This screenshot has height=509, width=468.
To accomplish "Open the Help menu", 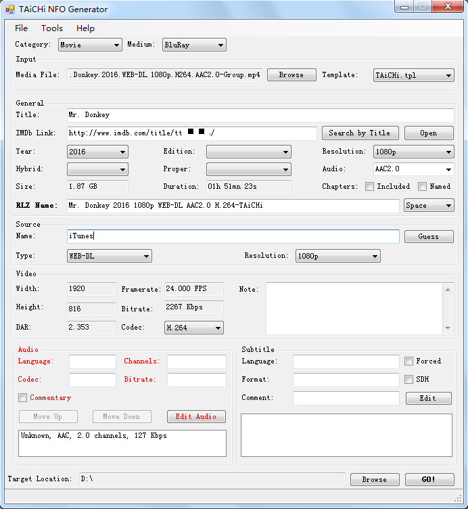I will coord(85,28).
